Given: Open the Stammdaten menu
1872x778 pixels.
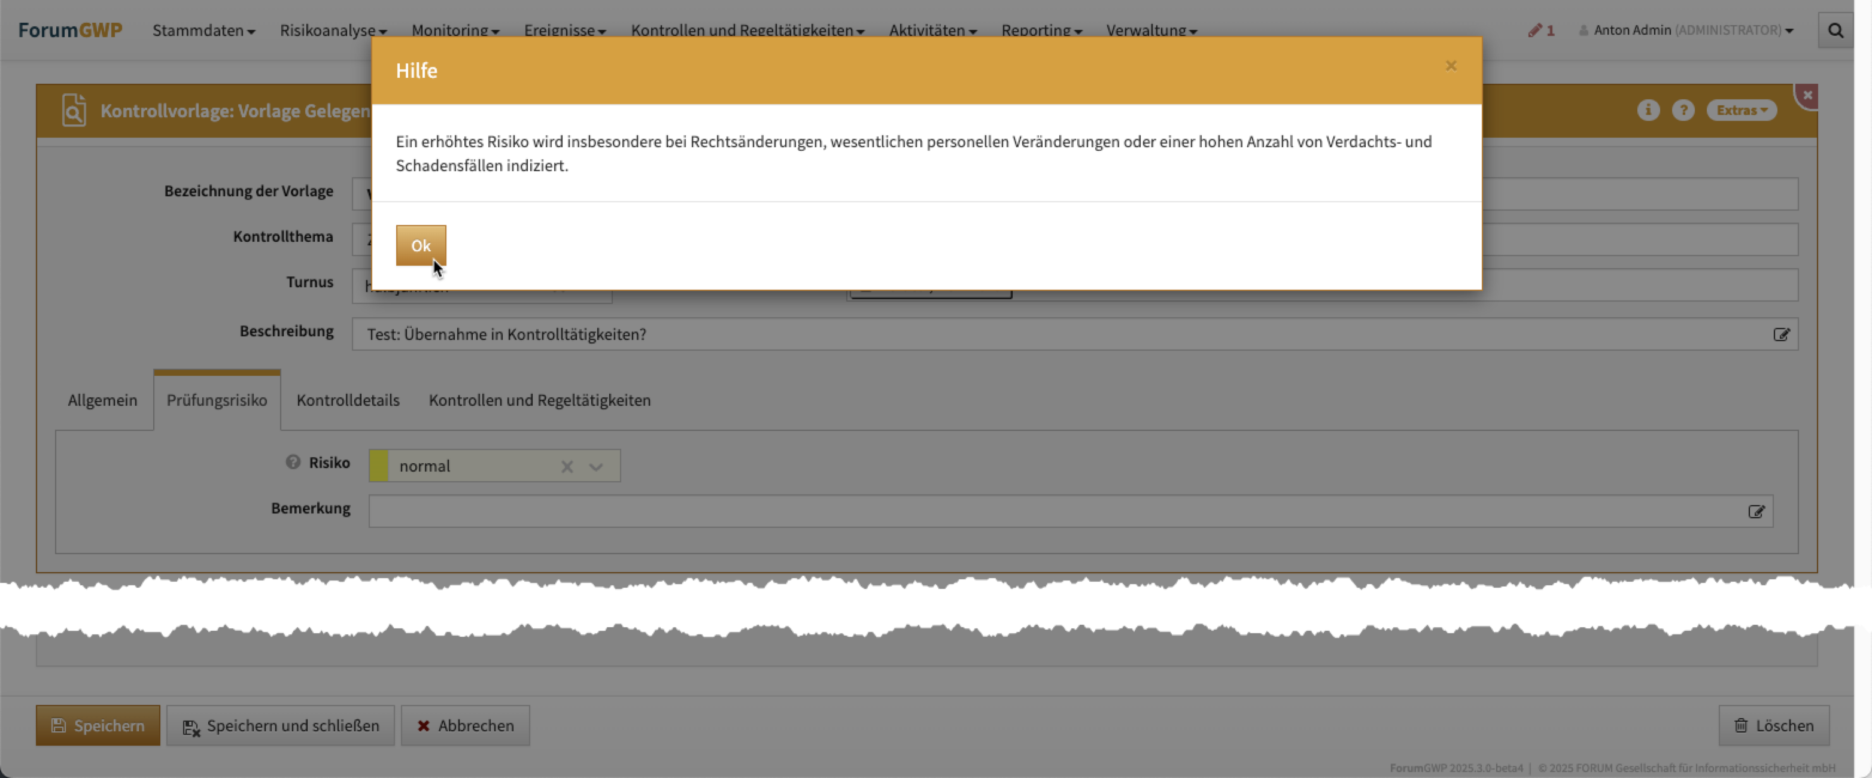Looking at the screenshot, I should (203, 31).
